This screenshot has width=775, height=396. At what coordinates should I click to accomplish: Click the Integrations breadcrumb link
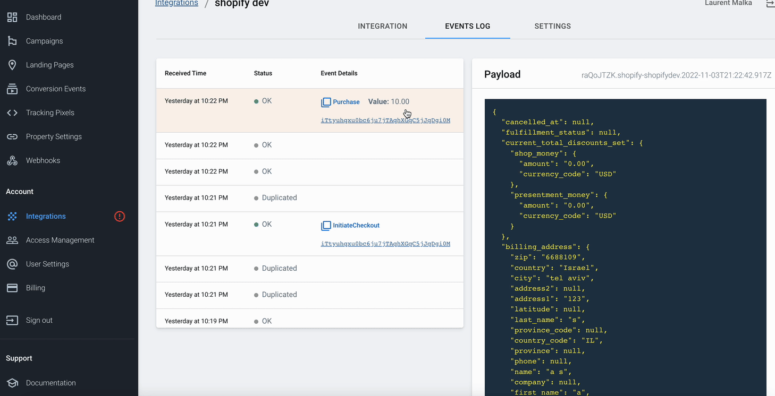176,3
